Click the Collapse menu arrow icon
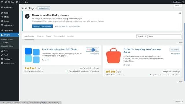The image size is (185, 104). (x=2, y=63)
